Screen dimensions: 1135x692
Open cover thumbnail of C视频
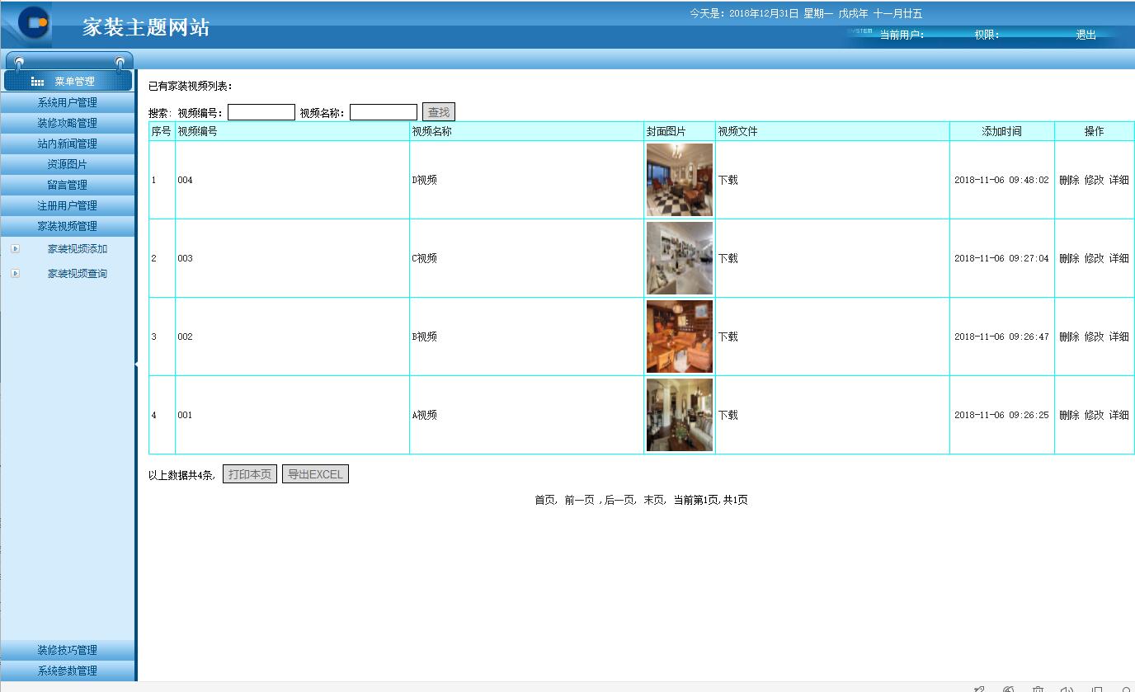tap(680, 258)
